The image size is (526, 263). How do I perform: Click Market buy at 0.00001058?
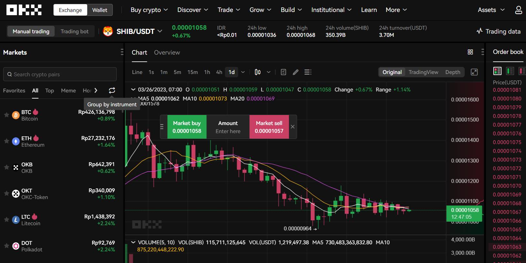pyautogui.click(x=187, y=127)
